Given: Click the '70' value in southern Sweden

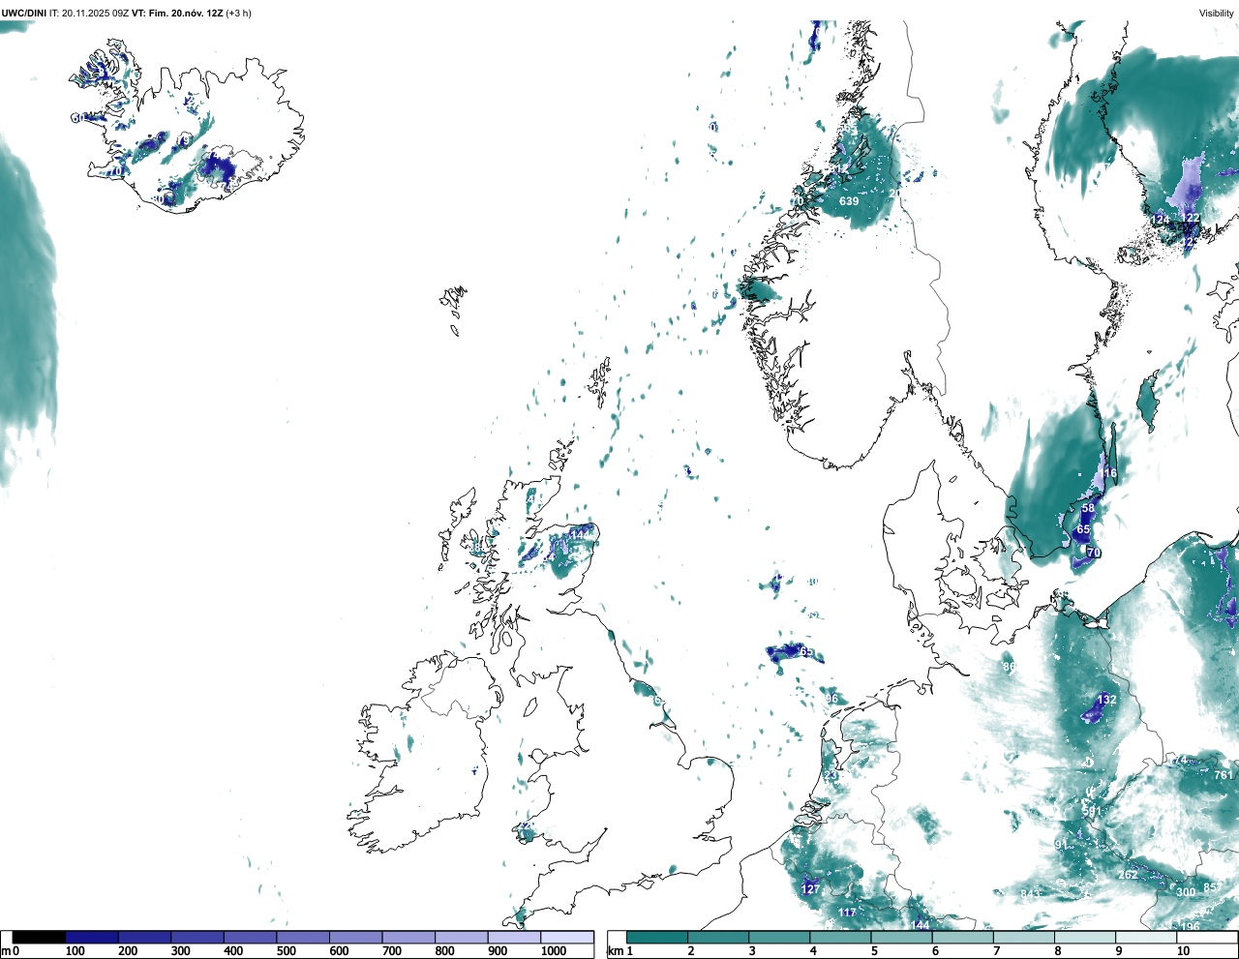Looking at the screenshot, I should [x=1094, y=553].
